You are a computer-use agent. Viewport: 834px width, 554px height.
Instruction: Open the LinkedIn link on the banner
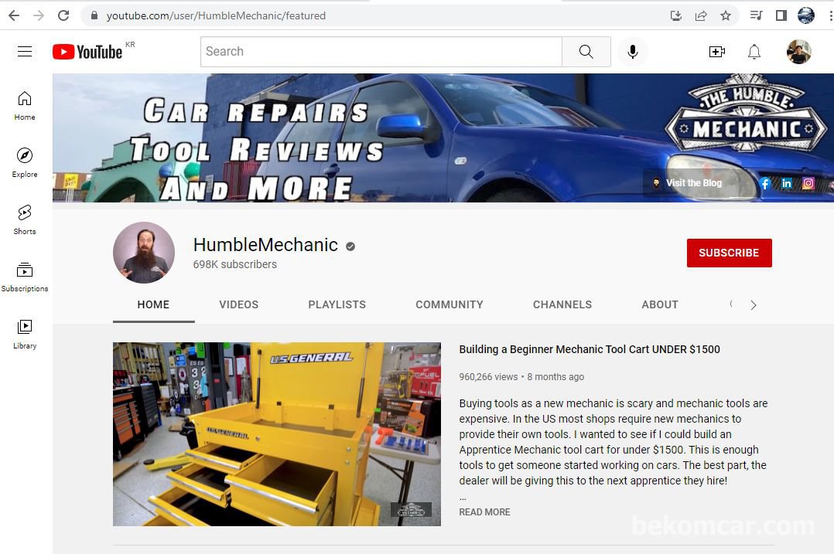pos(787,183)
